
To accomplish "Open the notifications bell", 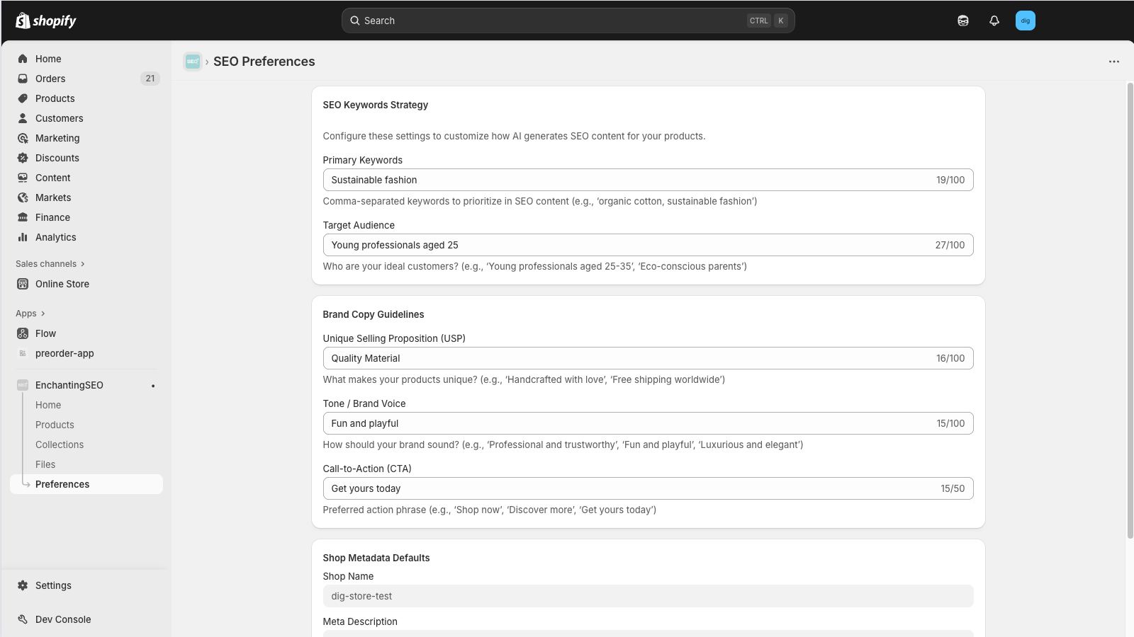I will pyautogui.click(x=994, y=21).
